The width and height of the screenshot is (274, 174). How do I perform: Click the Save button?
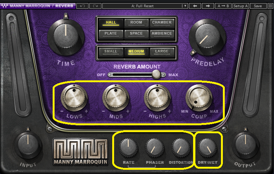coord(258,6)
